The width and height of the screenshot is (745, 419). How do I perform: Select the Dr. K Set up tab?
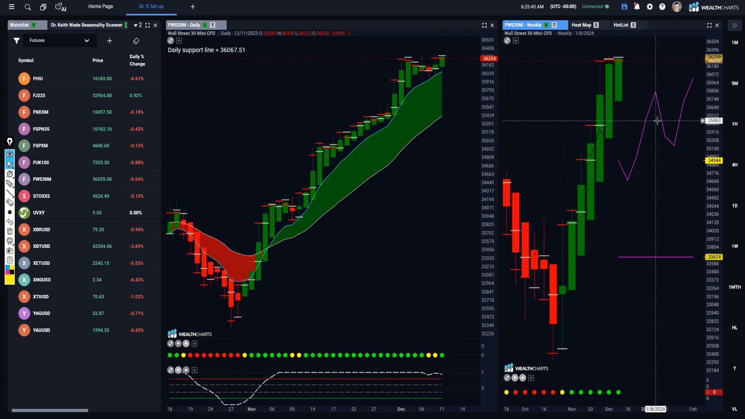151,7
